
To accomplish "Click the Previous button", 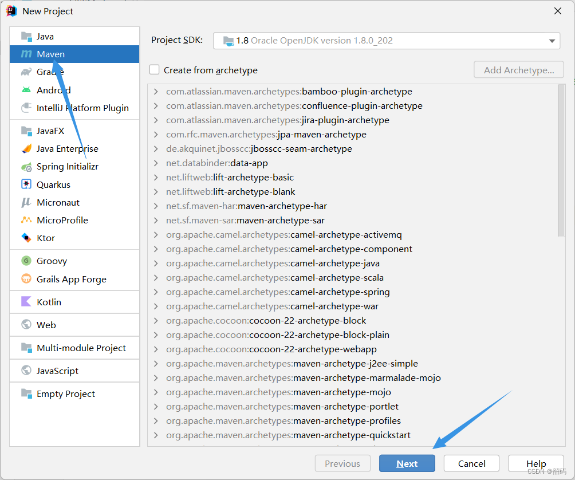I will [342, 463].
